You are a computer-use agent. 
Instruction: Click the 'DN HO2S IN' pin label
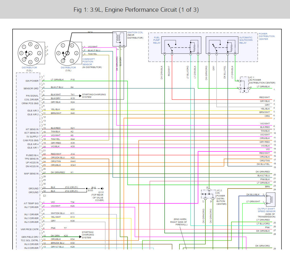tap(32, 167)
